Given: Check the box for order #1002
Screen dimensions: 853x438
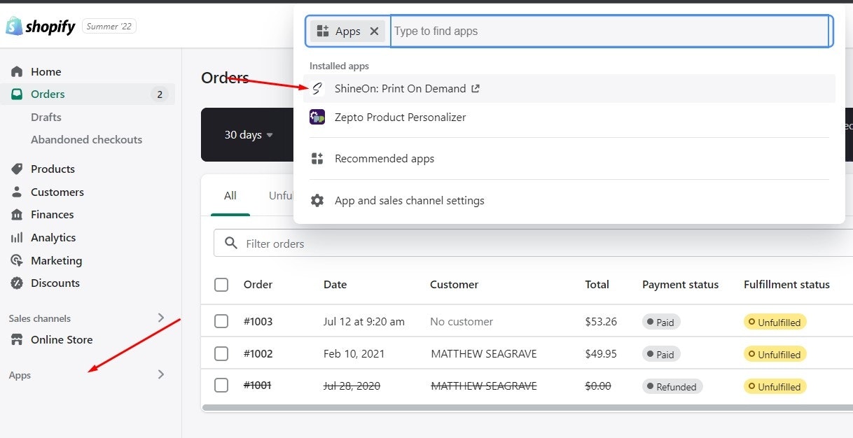Looking at the screenshot, I should [x=221, y=353].
